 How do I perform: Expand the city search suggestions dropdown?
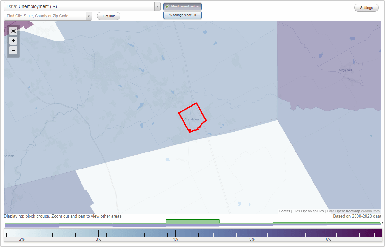coord(89,16)
